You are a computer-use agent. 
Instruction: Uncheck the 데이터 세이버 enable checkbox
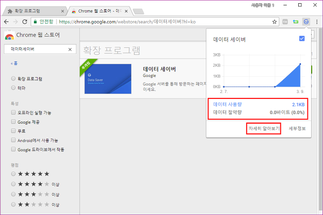[x=302, y=39]
